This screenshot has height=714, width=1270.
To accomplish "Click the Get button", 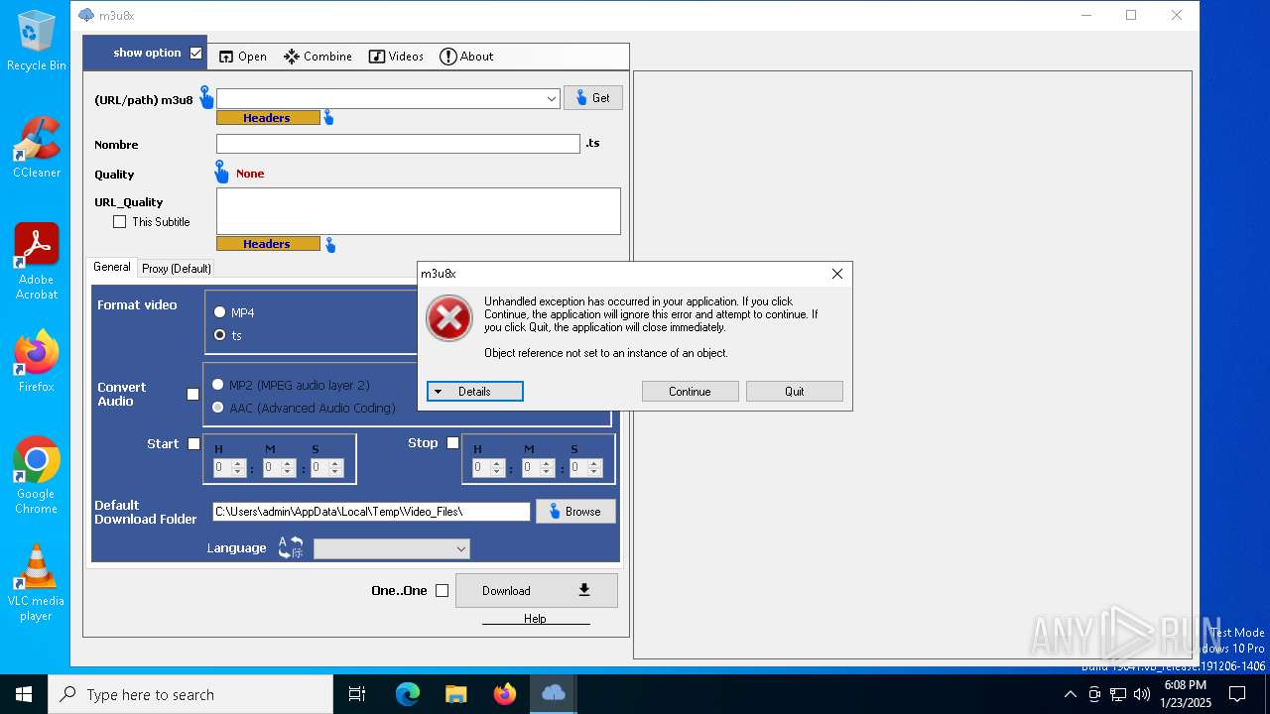I will click(593, 98).
